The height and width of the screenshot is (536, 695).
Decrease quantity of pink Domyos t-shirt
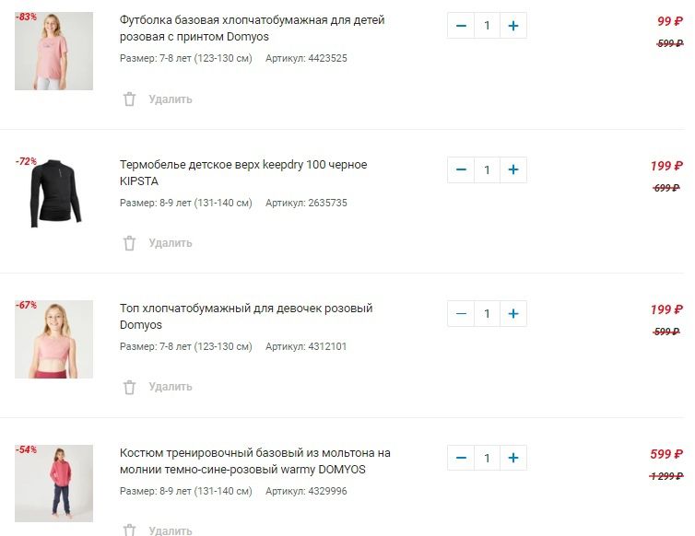[x=461, y=25]
